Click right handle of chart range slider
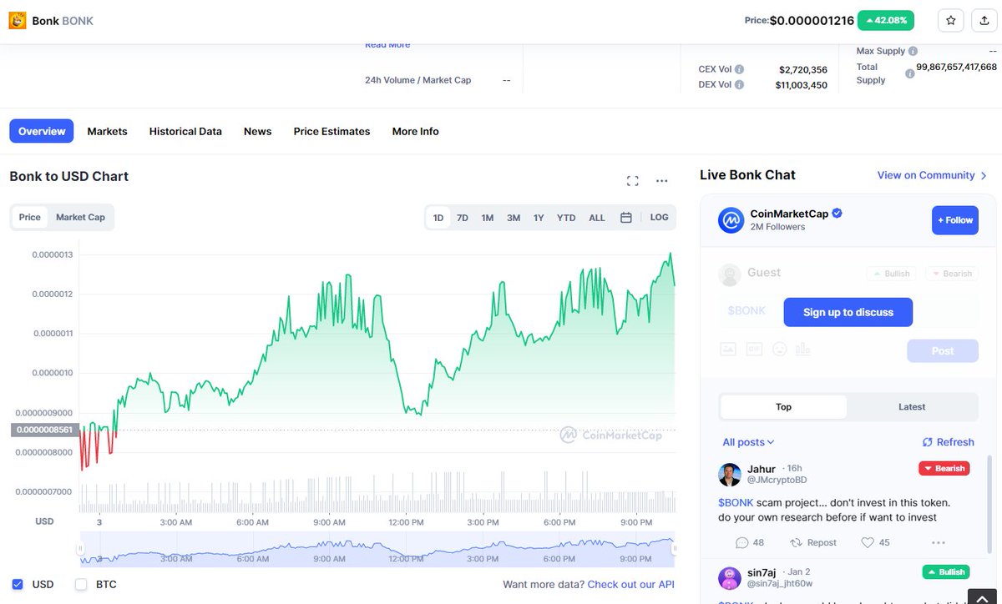 point(674,549)
